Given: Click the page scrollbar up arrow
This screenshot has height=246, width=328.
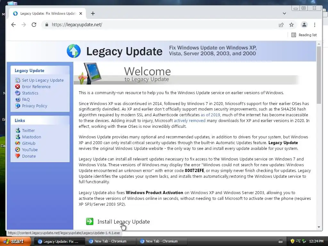Looking at the screenshot, I should click(x=319, y=44).
